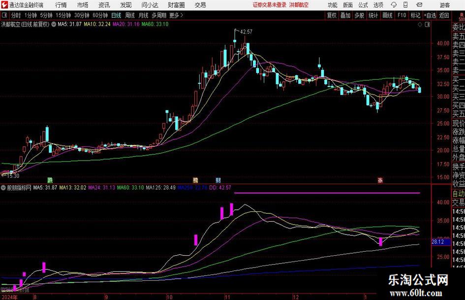Open the 市场 menu

pos(83,5)
